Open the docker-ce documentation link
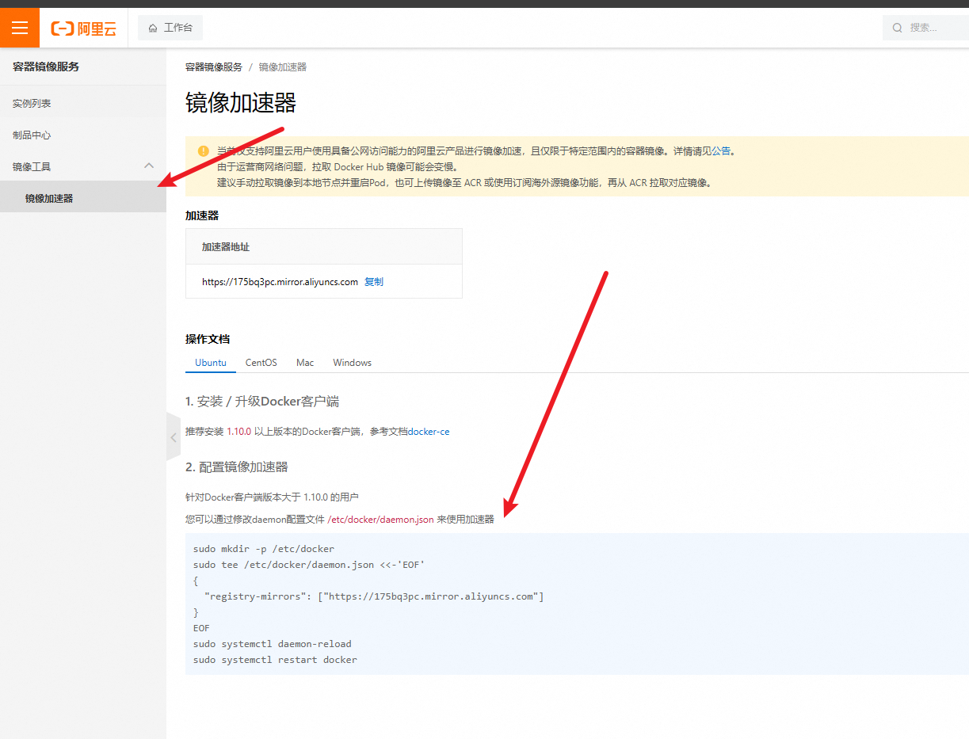 (x=429, y=432)
